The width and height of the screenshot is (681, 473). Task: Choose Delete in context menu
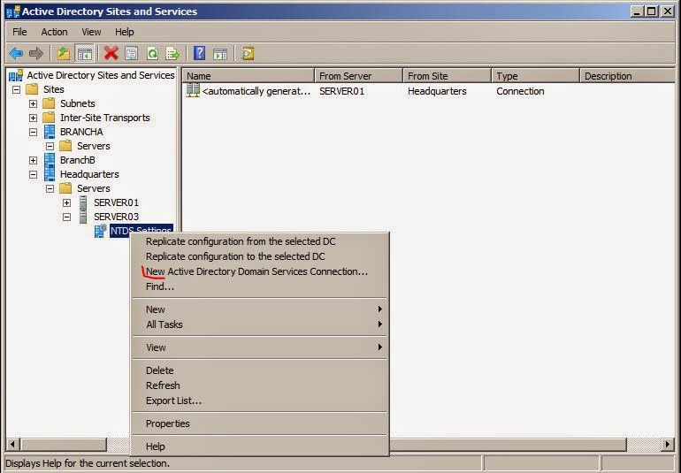point(260,370)
